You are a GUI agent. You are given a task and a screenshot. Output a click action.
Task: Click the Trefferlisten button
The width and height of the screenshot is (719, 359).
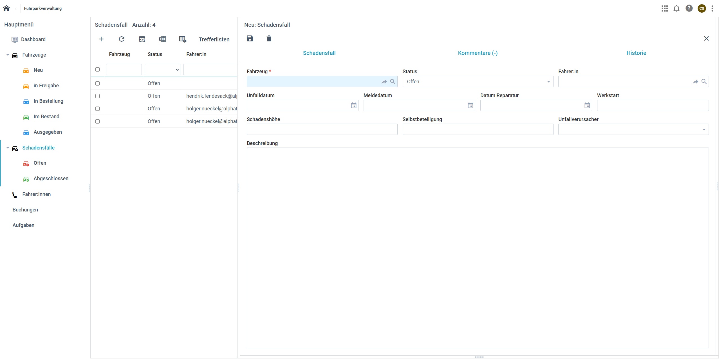214,39
